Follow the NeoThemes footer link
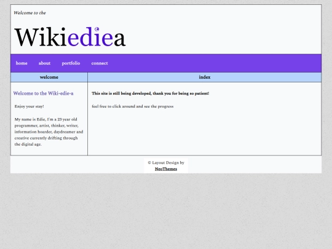This screenshot has height=249, width=332. pyautogui.click(x=166, y=169)
